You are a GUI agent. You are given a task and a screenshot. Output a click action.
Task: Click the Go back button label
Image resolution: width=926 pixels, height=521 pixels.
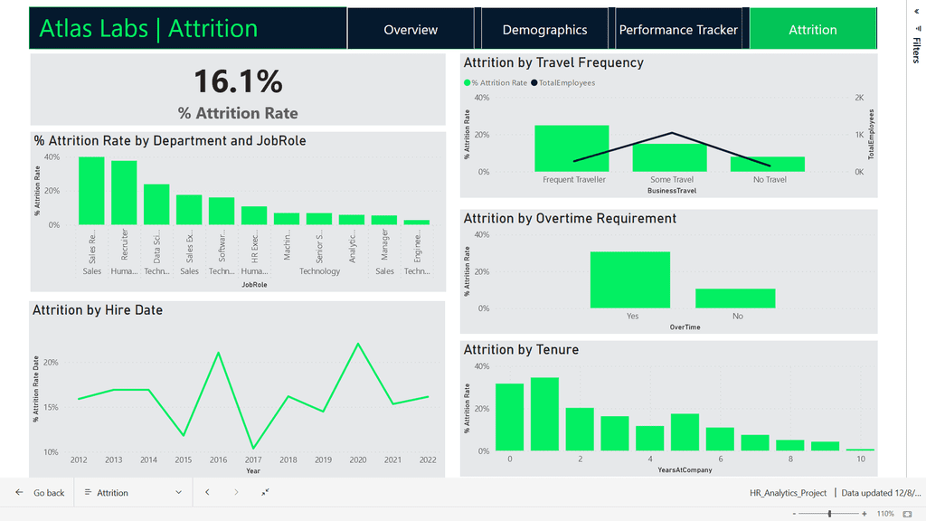(49, 493)
